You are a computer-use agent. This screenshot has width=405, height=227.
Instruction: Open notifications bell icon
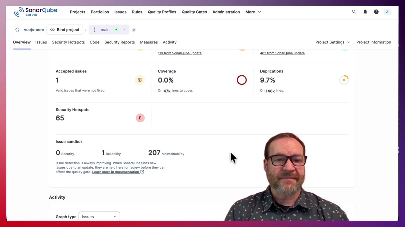pos(365,12)
